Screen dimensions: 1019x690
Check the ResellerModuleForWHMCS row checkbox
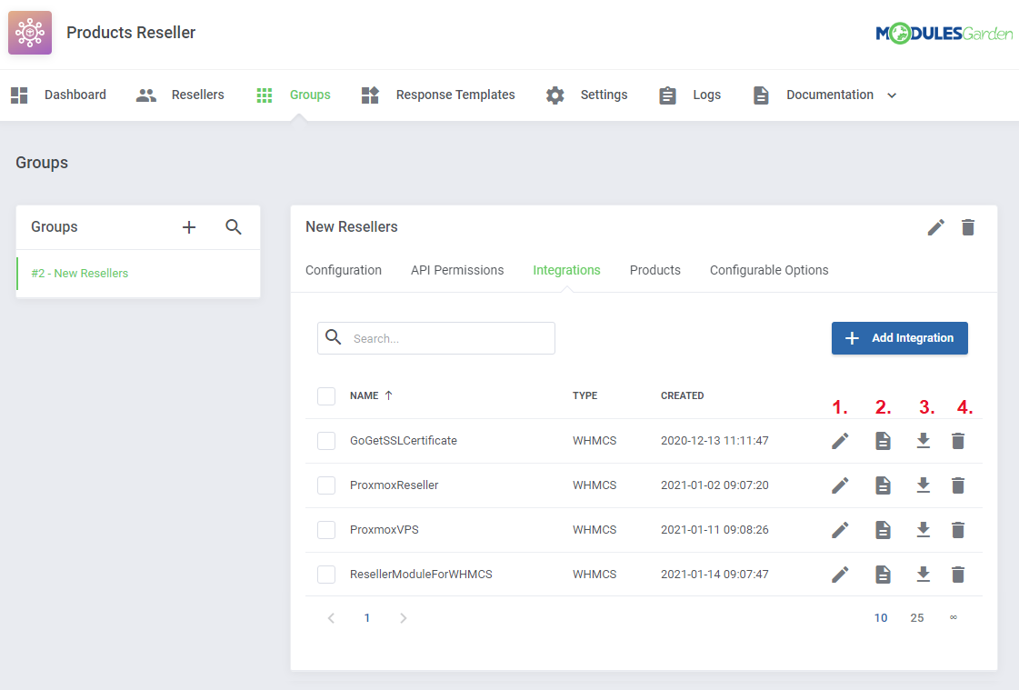point(326,575)
